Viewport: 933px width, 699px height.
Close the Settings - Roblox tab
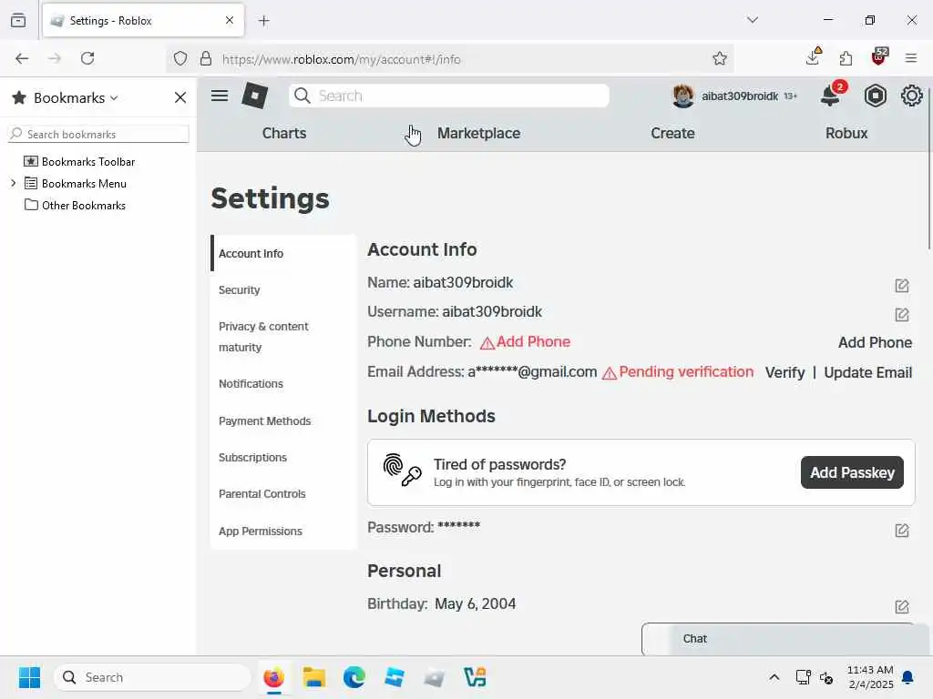[x=230, y=20]
